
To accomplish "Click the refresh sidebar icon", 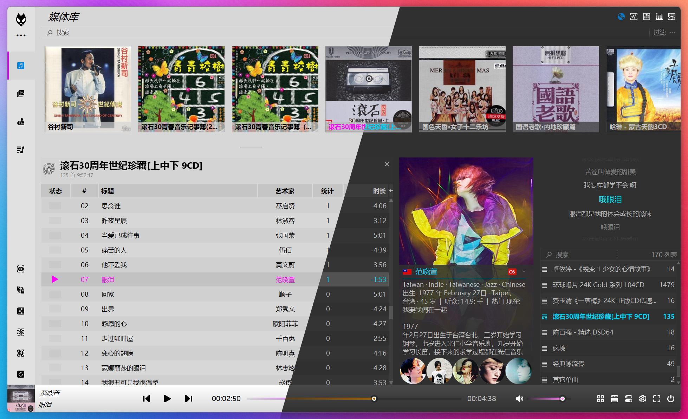I will pos(21,374).
